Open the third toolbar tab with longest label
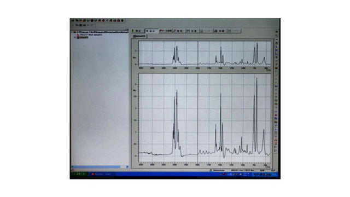This screenshot has width=350, height=197. tap(165, 31)
